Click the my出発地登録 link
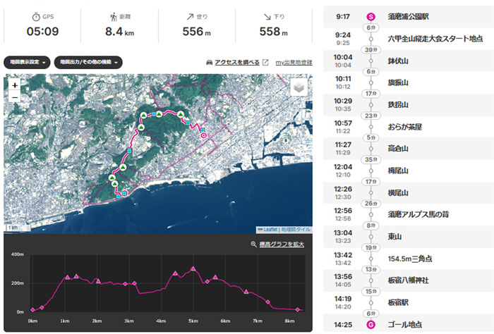This screenshot has height=334, width=494. click(294, 63)
